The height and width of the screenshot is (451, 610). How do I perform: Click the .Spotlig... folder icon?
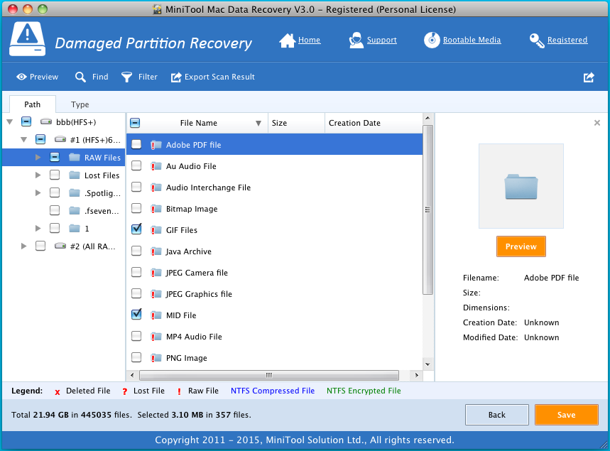(x=75, y=192)
